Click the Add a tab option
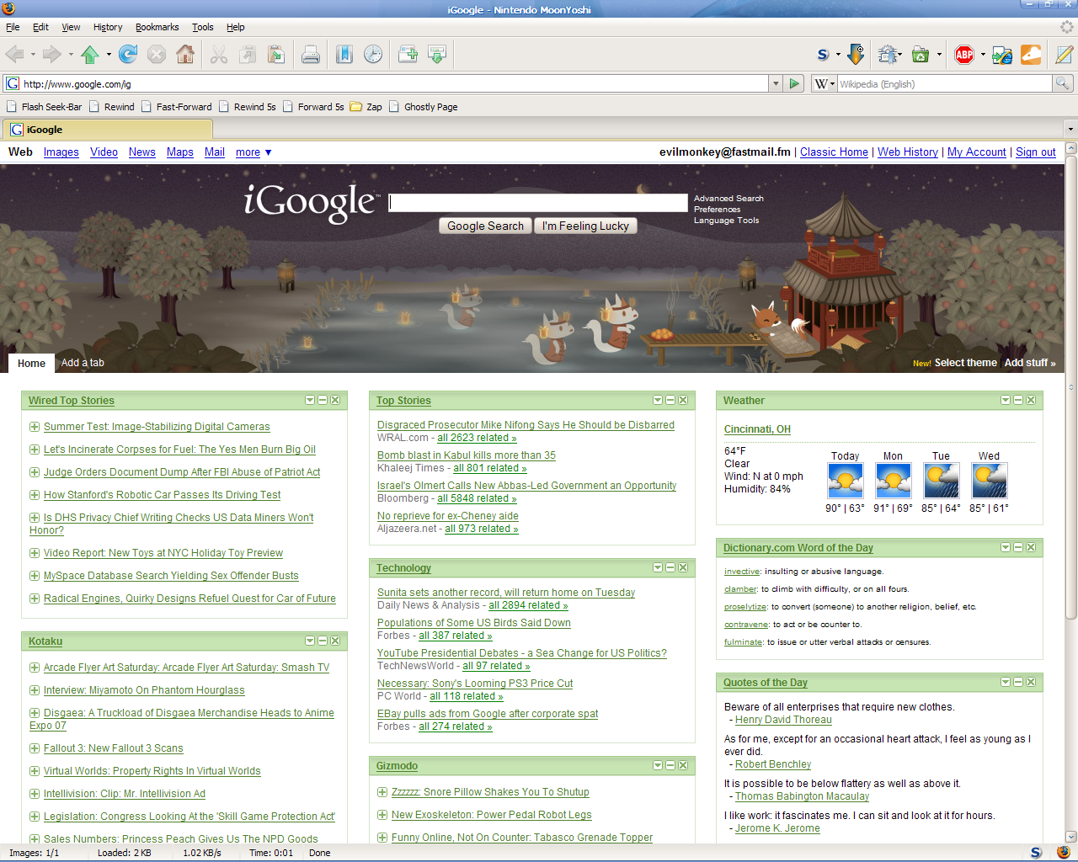The width and height of the screenshot is (1078, 862). (83, 363)
